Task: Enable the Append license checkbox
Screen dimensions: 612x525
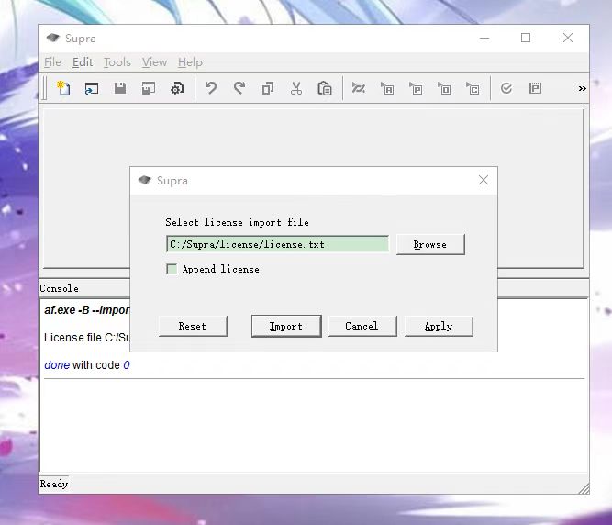Action: point(172,269)
